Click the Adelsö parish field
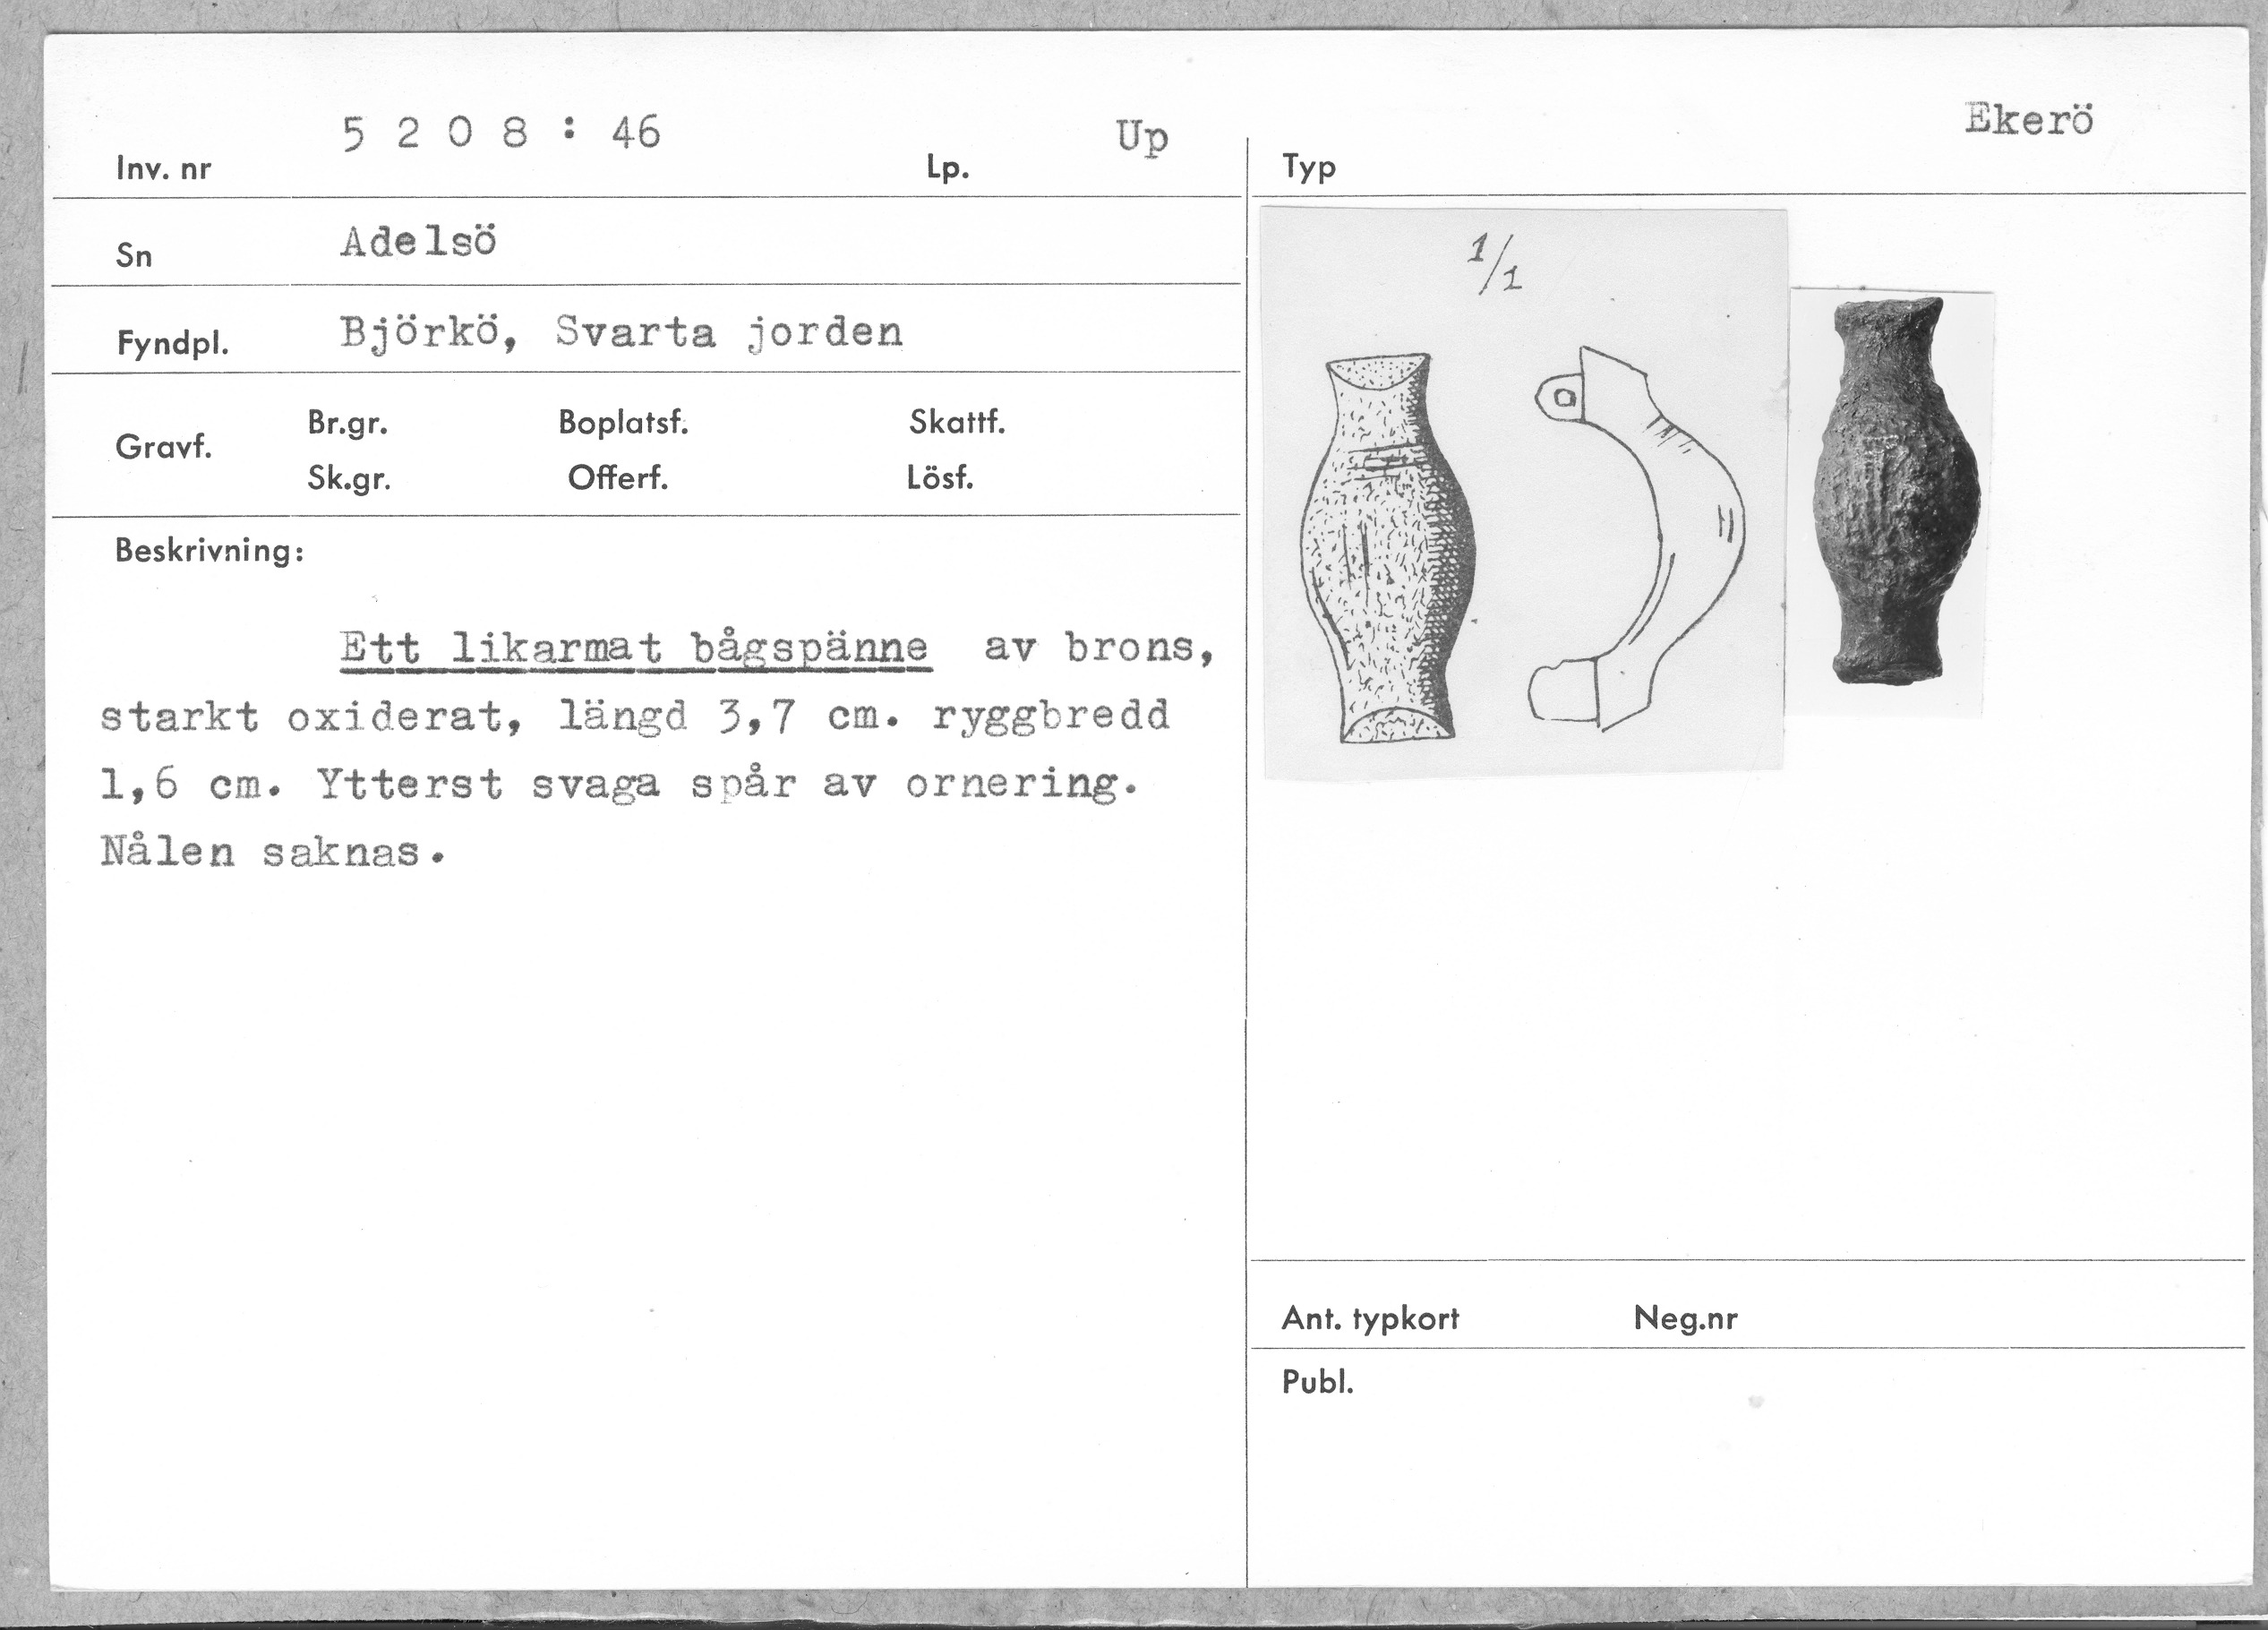The width and height of the screenshot is (2268, 1630). click(x=418, y=243)
